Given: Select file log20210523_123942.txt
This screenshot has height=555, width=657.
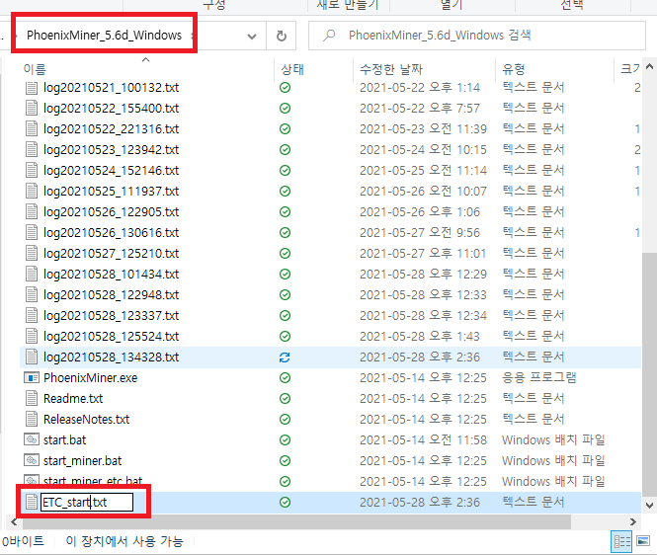Looking at the screenshot, I should 111,149.
